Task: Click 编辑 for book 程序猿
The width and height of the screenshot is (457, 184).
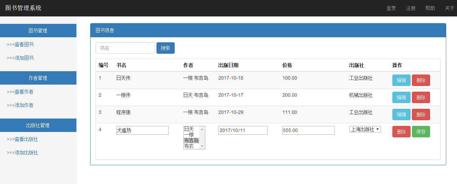Action: pyautogui.click(x=401, y=114)
